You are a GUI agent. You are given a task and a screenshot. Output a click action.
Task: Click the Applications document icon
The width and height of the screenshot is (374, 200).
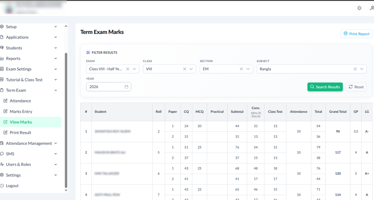[x=2, y=37]
